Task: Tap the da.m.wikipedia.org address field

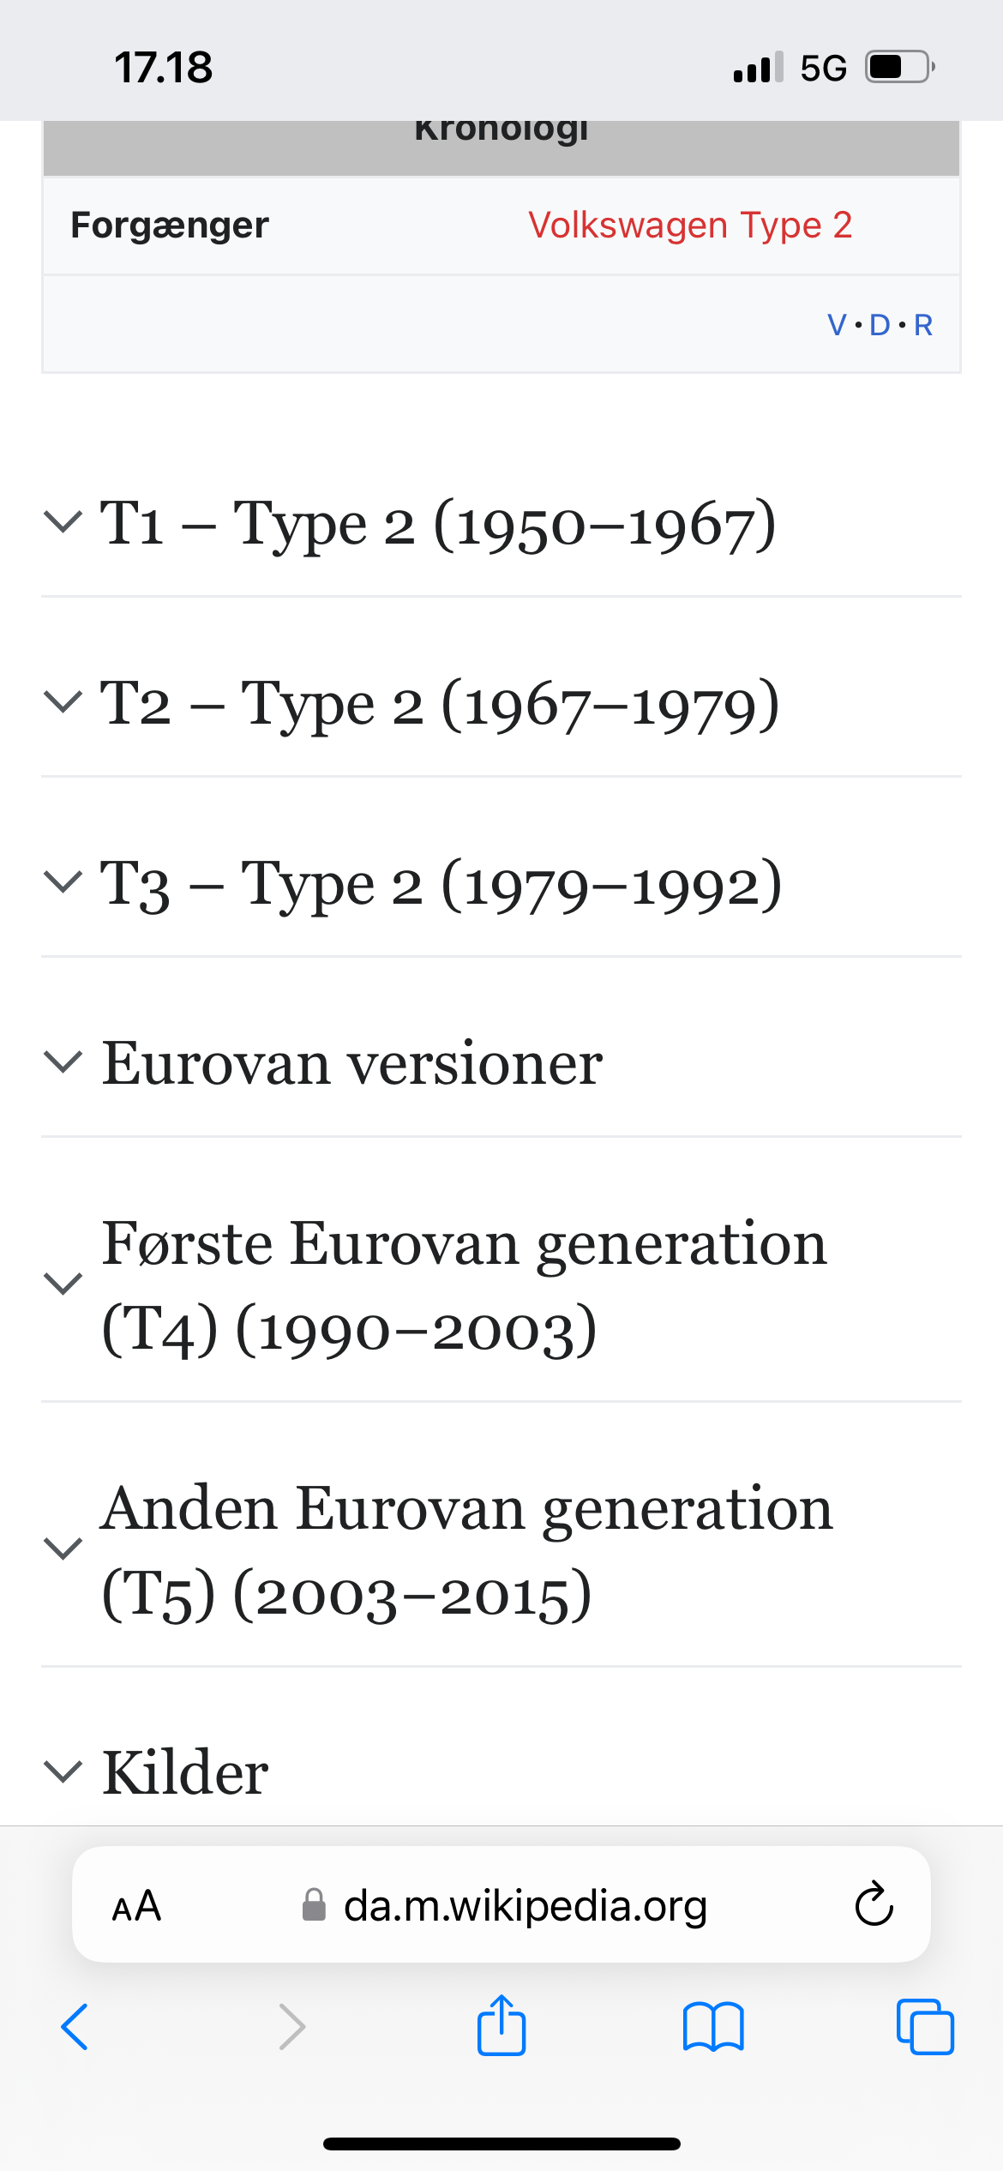Action: click(525, 1905)
